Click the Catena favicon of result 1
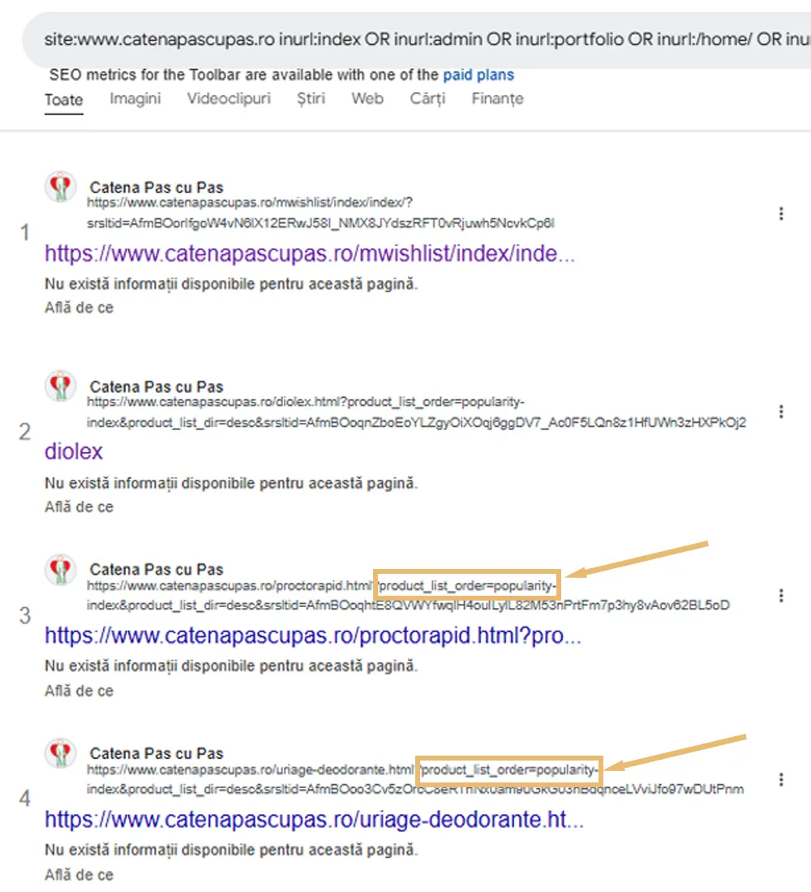Screen dimensions: 811x892 tap(60, 188)
